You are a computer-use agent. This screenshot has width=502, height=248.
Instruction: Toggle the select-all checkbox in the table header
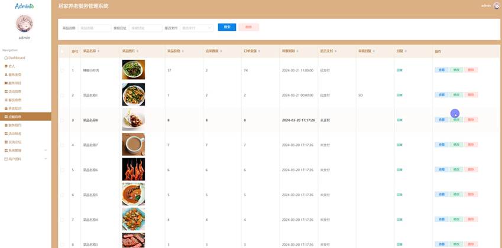click(63, 51)
